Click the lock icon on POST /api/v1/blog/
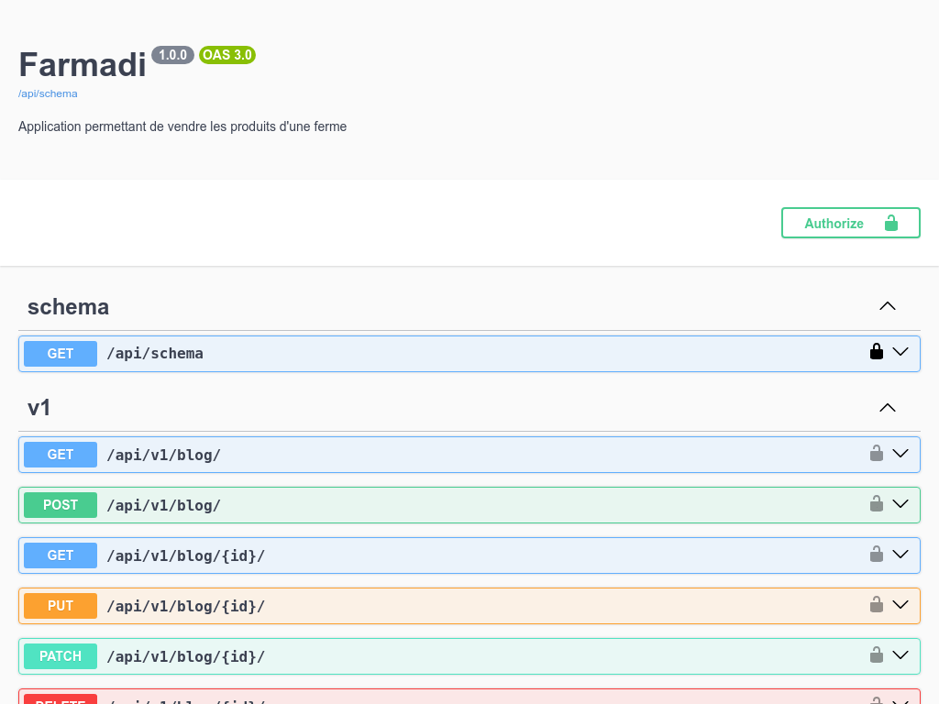The height and width of the screenshot is (704, 939). [x=877, y=503]
